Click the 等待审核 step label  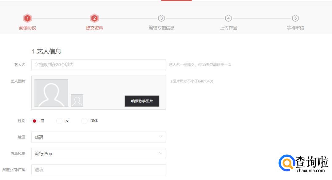295,28
